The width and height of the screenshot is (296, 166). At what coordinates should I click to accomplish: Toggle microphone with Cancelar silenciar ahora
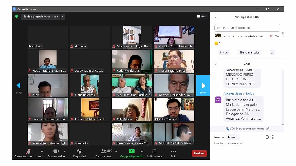tap(29, 151)
